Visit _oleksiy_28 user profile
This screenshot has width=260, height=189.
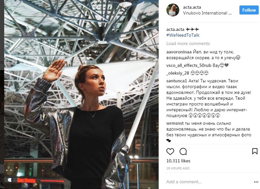pyautogui.click(x=178, y=73)
